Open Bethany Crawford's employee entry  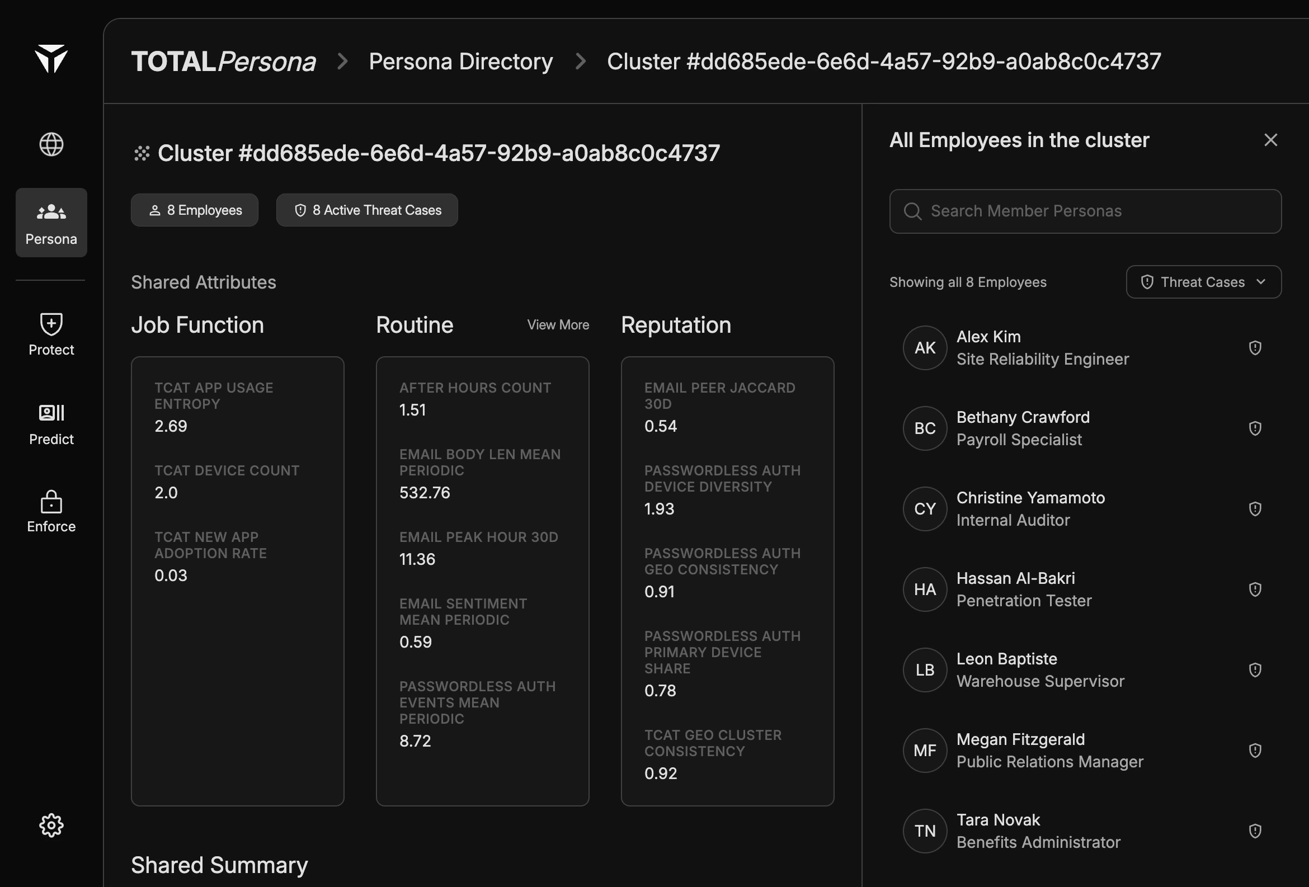[1022, 428]
